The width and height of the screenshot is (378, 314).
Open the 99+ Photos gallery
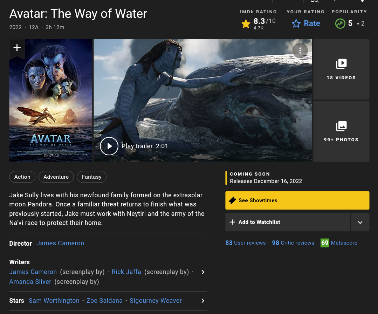click(x=341, y=131)
